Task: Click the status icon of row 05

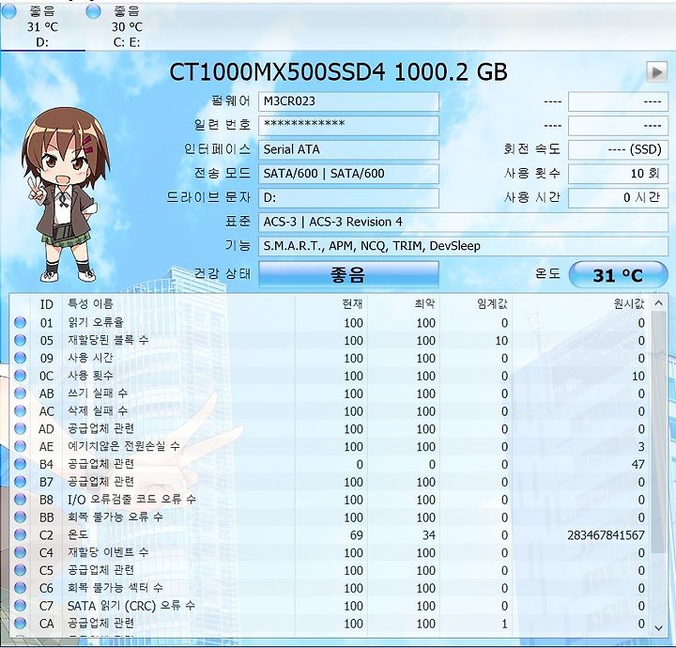Action: click(x=20, y=340)
